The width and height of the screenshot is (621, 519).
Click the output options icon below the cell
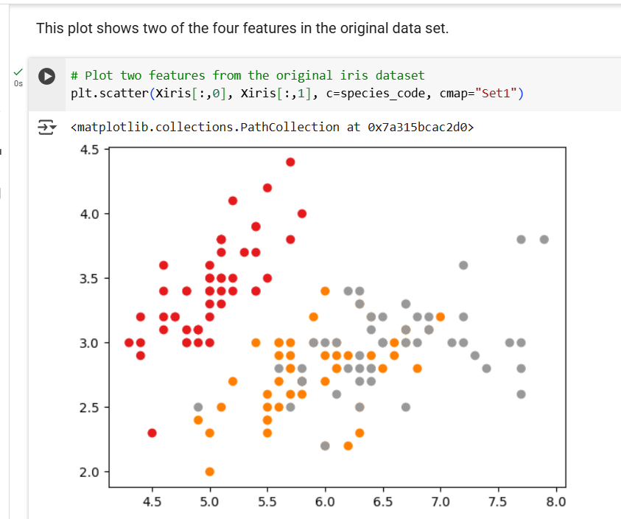47,127
